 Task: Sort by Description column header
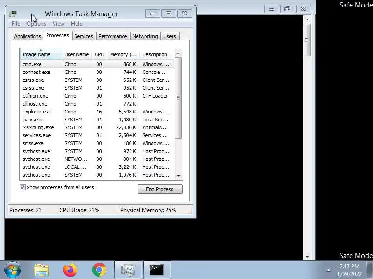(x=157, y=54)
